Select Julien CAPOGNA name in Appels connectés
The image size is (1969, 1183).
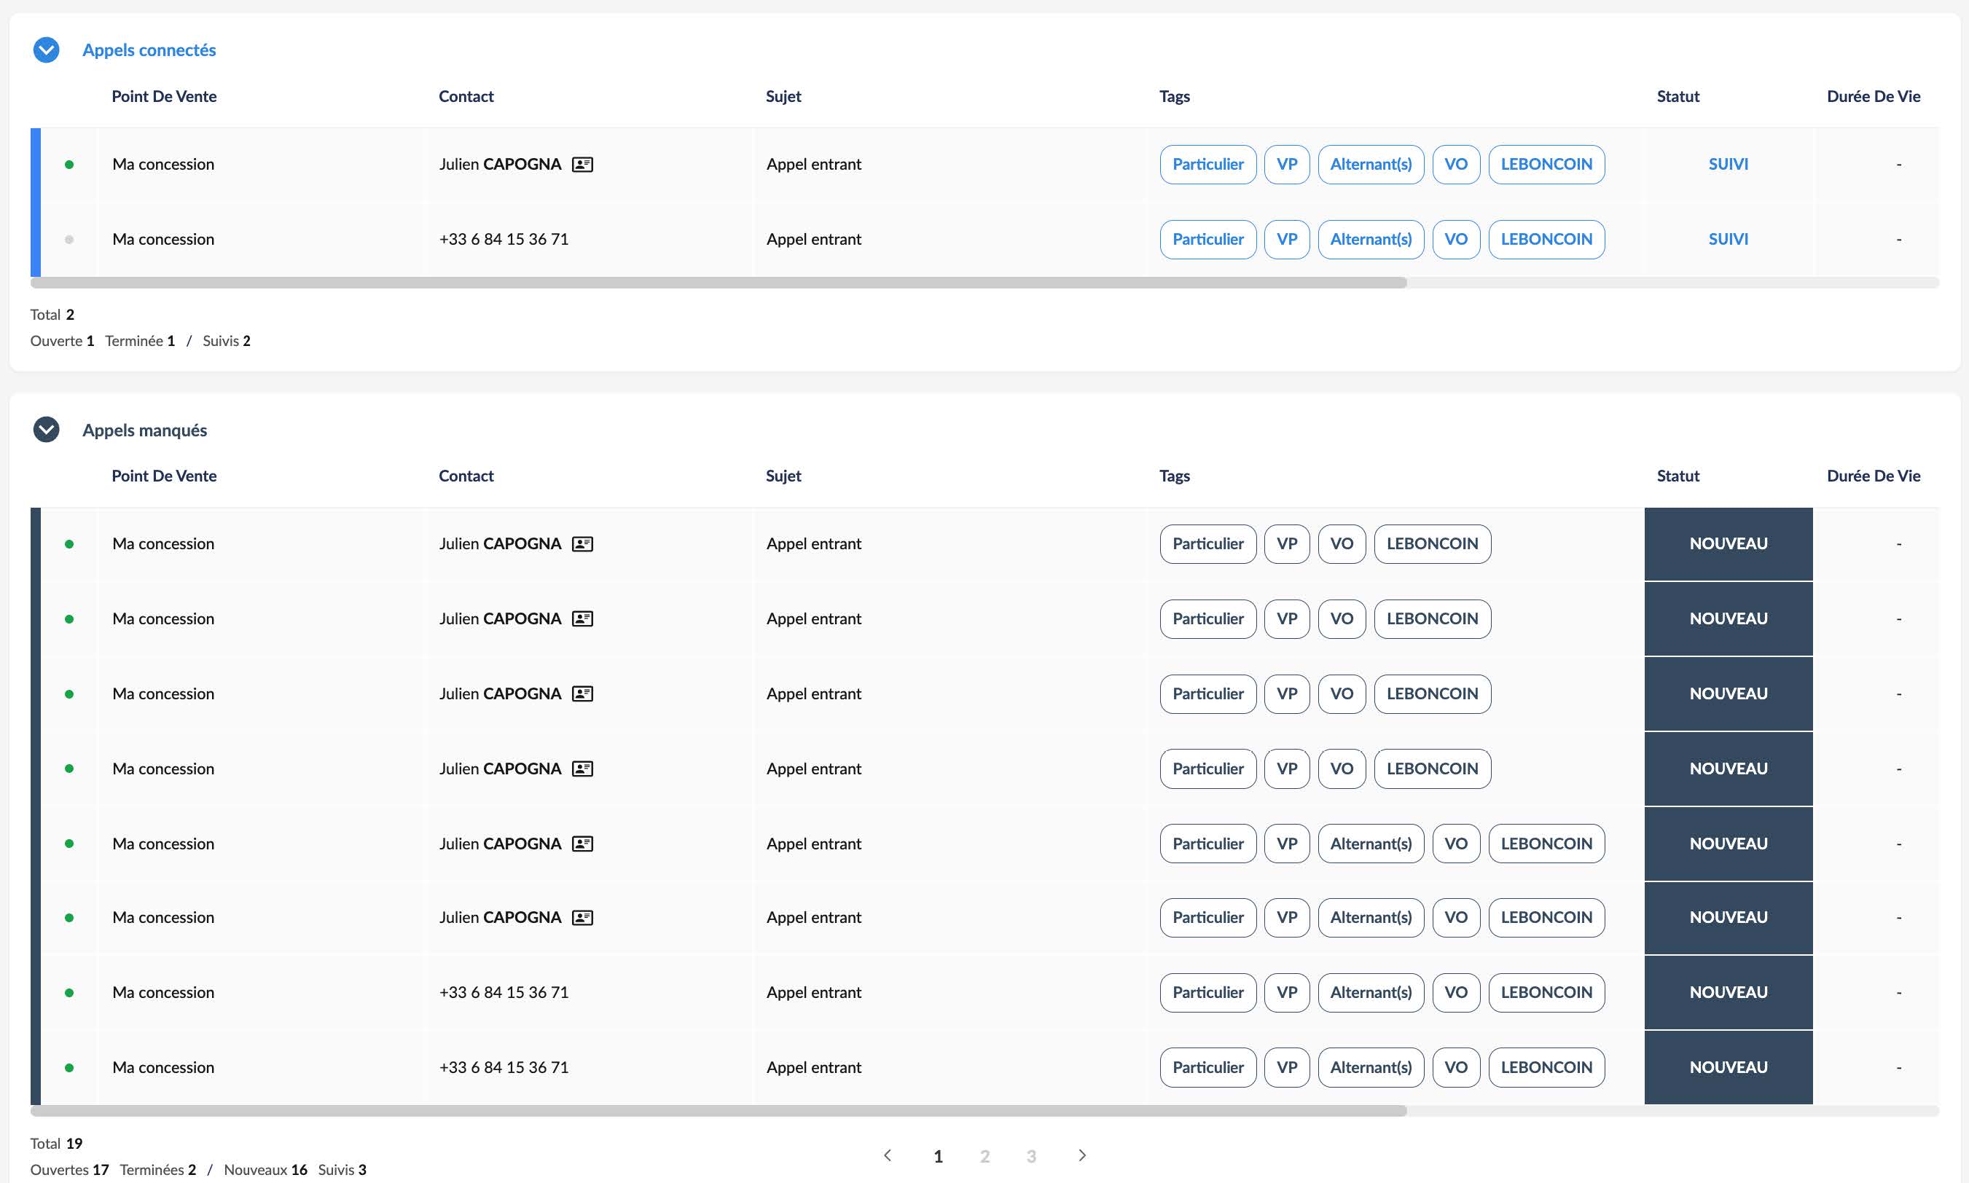pos(500,164)
